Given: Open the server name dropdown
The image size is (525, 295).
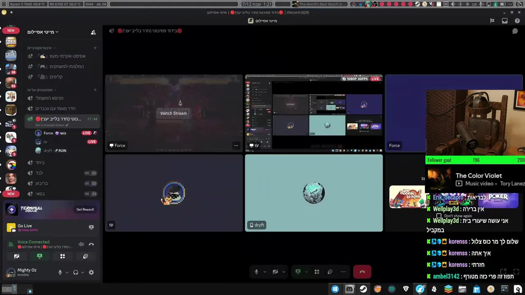Looking at the screenshot, I should (43, 32).
